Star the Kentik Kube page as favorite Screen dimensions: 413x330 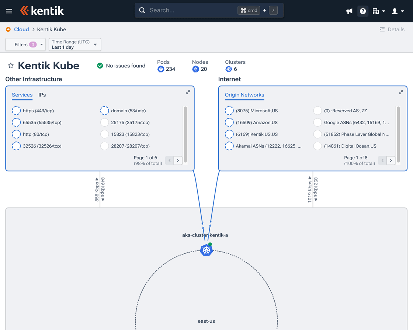click(x=10, y=65)
